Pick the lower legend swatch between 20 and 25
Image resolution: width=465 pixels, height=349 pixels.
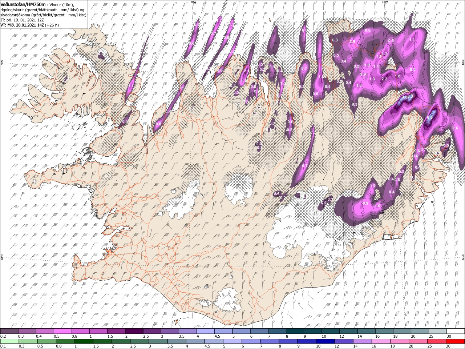[417, 341]
